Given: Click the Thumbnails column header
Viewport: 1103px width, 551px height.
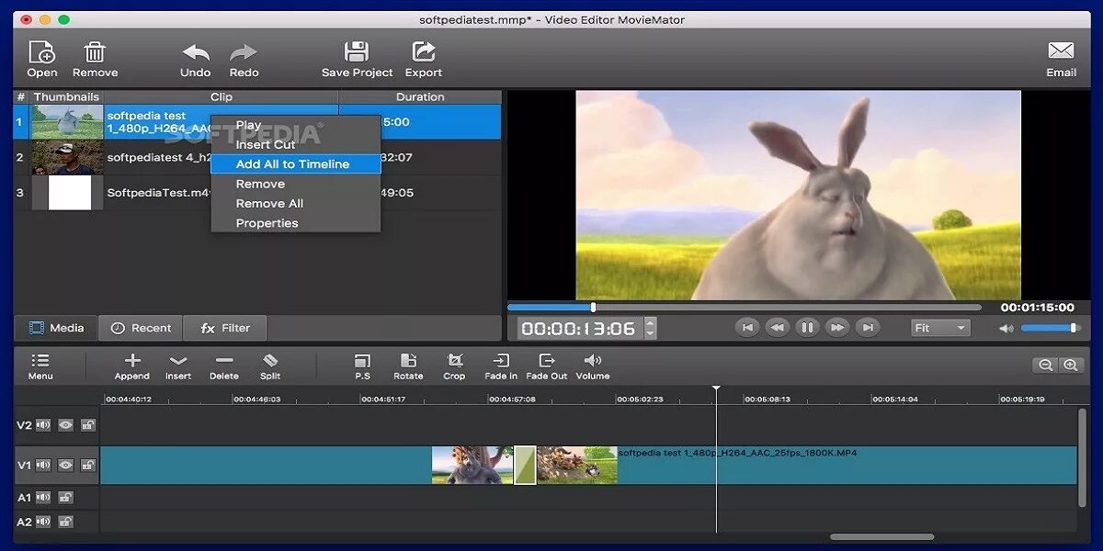Looking at the screenshot, I should [x=66, y=97].
